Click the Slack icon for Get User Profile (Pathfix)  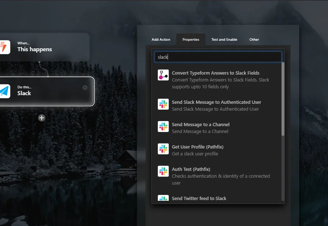[163, 149]
